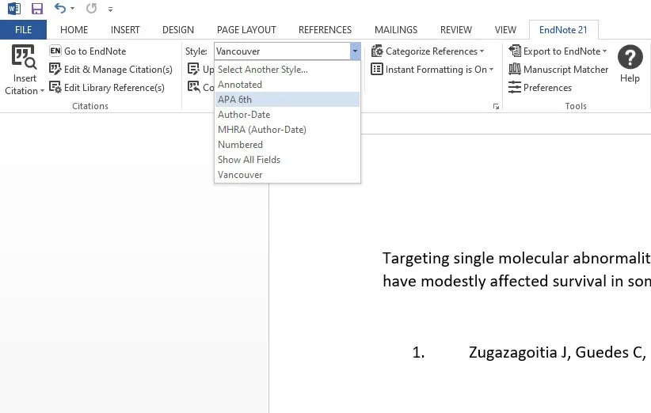Pick Select Another Style... from the list

coord(262,70)
